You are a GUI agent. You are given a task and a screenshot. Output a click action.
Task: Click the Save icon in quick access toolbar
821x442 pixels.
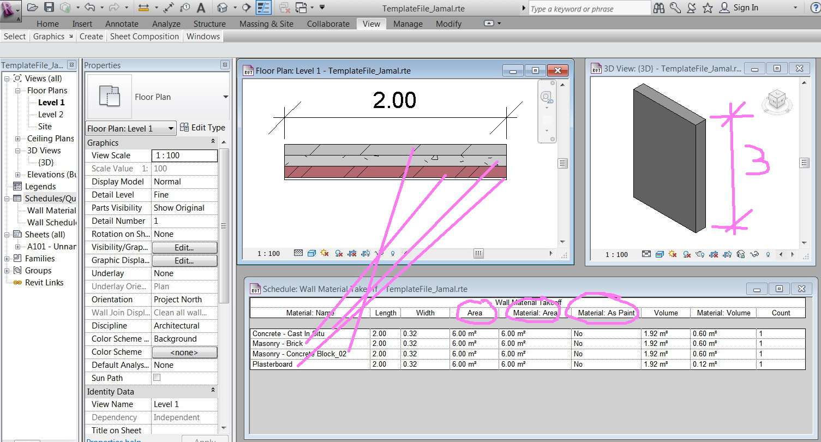(x=49, y=8)
